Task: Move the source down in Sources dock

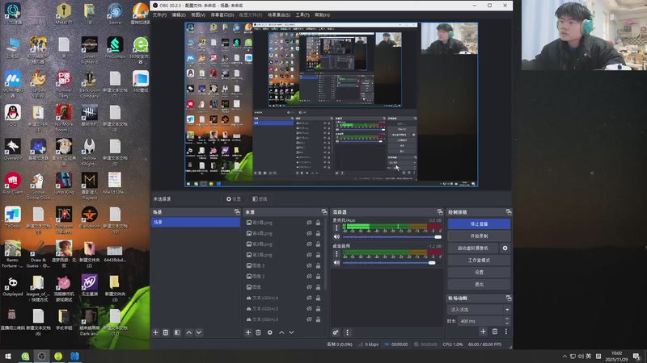Action: point(291,332)
